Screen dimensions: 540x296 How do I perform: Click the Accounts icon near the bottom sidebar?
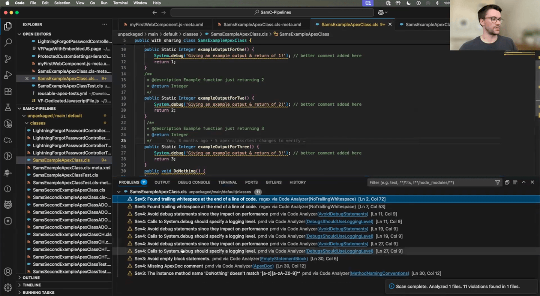point(8,271)
